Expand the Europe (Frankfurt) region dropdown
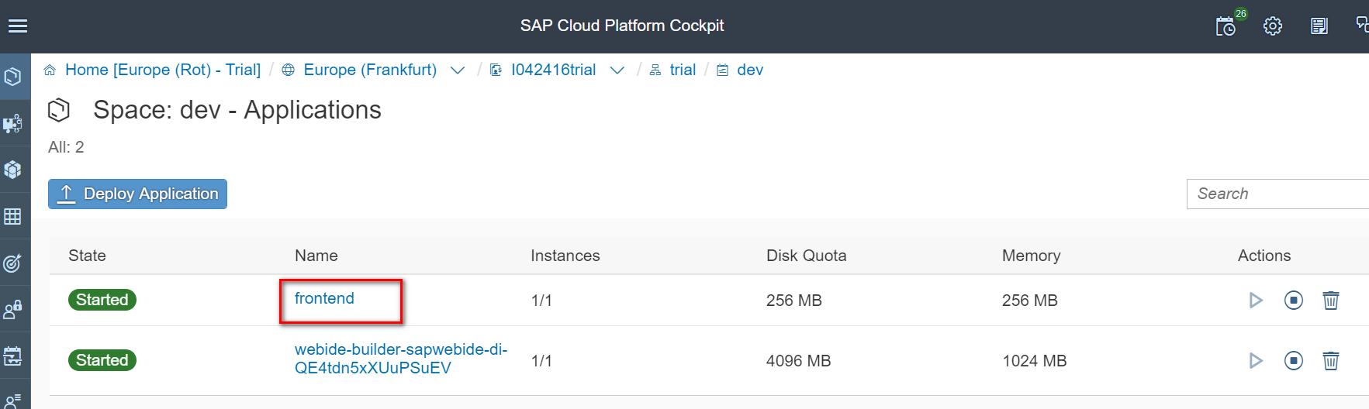Screen dimensions: 1369x409 pos(458,70)
